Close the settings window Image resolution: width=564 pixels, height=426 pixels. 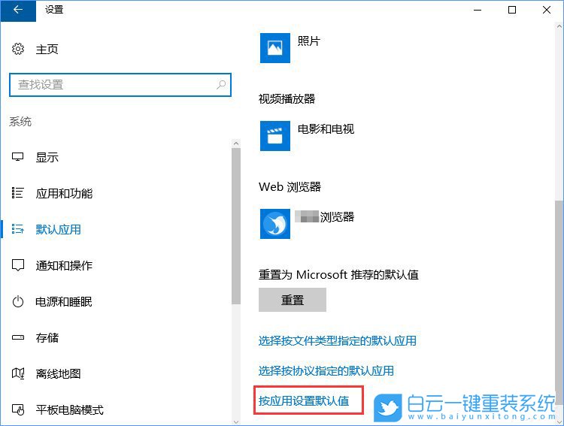[547, 10]
